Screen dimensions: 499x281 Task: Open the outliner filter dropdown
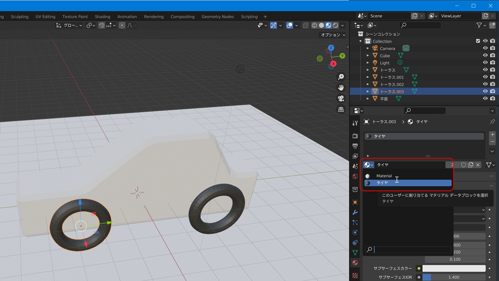[481, 25]
